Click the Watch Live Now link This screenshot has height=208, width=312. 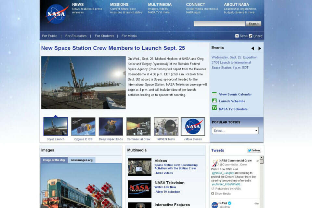tap(165, 187)
